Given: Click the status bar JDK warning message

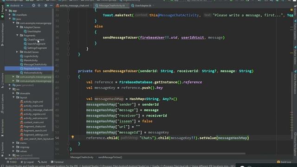Looking at the screenshot, I should 119,166.
